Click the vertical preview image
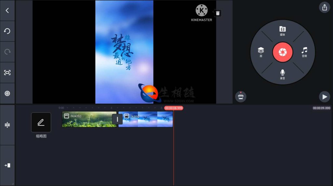The height and width of the screenshot is (186, 333). [124, 52]
